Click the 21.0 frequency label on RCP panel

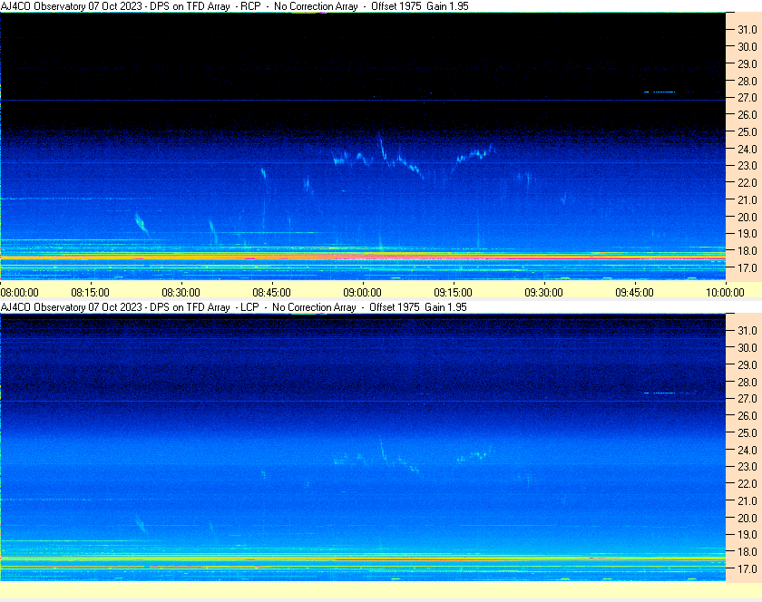click(747, 199)
